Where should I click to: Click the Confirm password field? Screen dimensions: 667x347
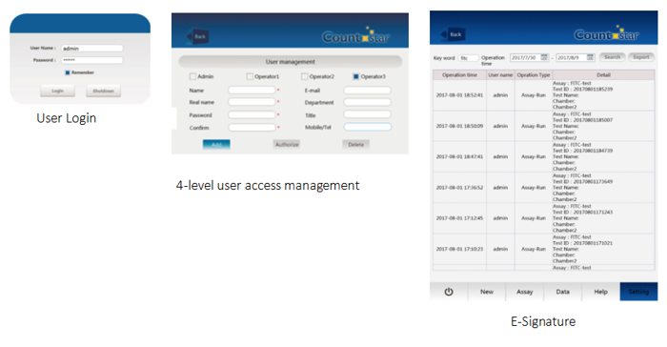click(x=252, y=128)
